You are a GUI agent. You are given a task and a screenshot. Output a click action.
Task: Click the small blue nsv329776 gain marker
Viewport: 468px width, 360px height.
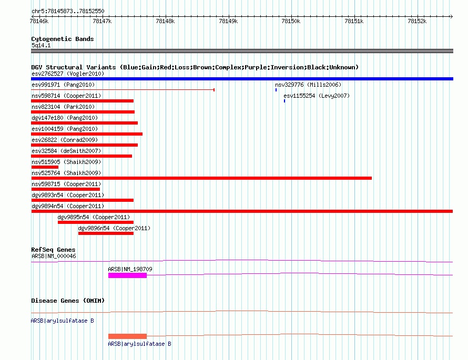point(276,90)
